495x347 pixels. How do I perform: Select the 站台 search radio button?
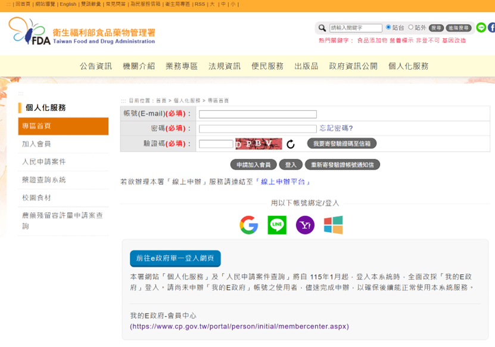[x=388, y=27]
